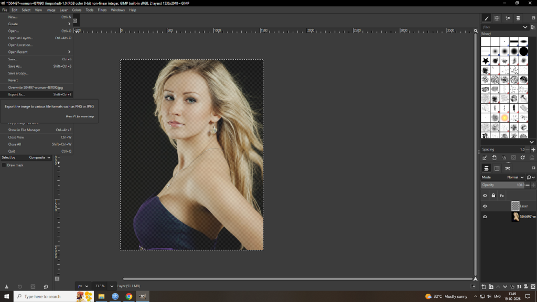Image resolution: width=537 pixels, height=302 pixels.
Task: Choose Export As from the File menu
Action: pyautogui.click(x=17, y=94)
